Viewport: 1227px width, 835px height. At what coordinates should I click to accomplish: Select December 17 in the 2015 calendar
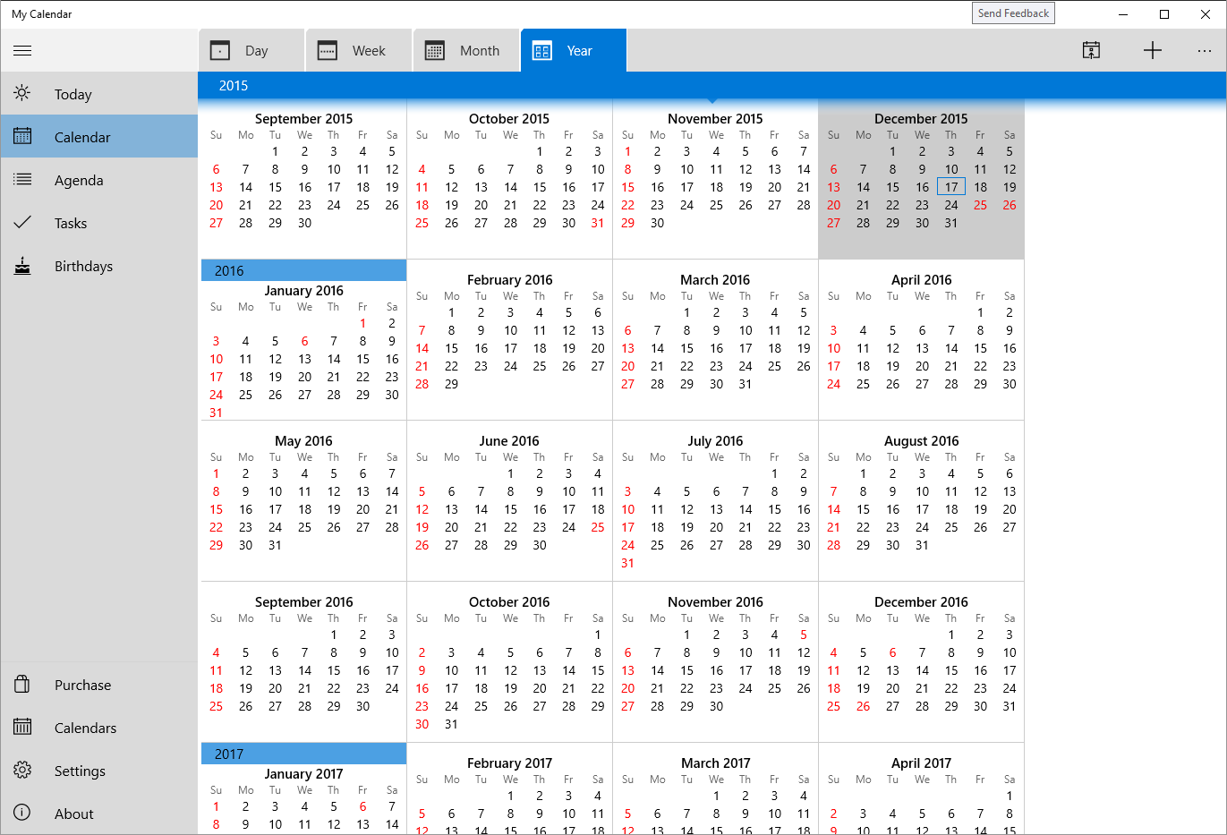950,186
